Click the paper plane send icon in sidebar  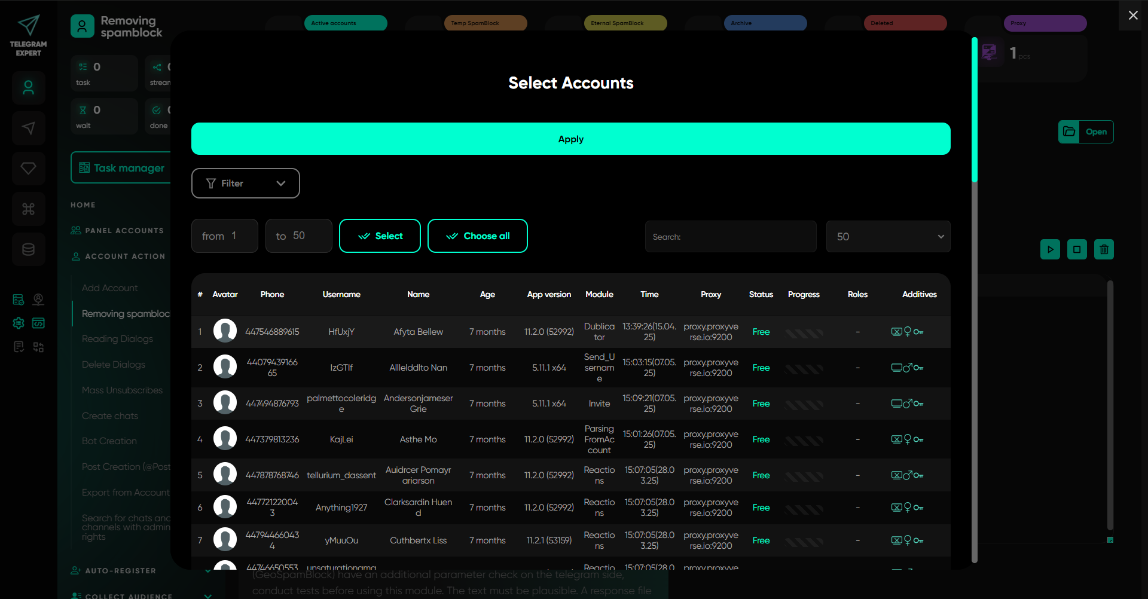28,128
